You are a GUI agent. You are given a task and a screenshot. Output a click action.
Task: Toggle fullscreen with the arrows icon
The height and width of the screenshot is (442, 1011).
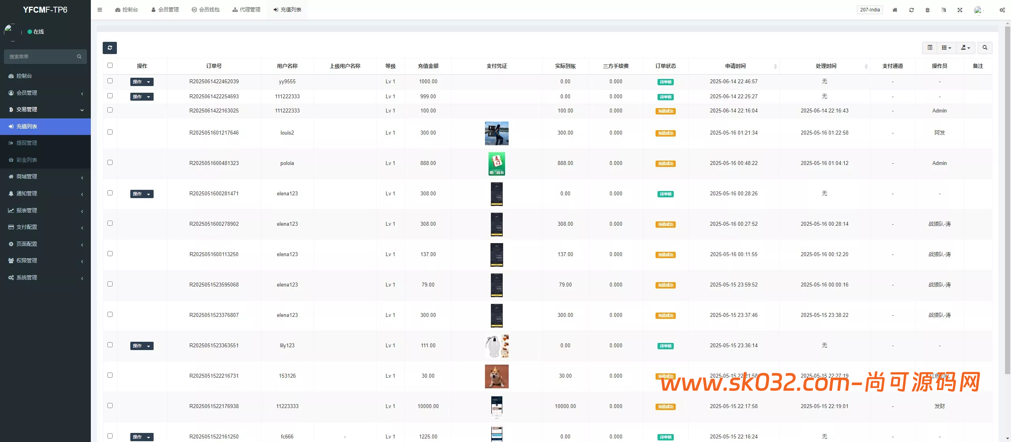point(960,10)
